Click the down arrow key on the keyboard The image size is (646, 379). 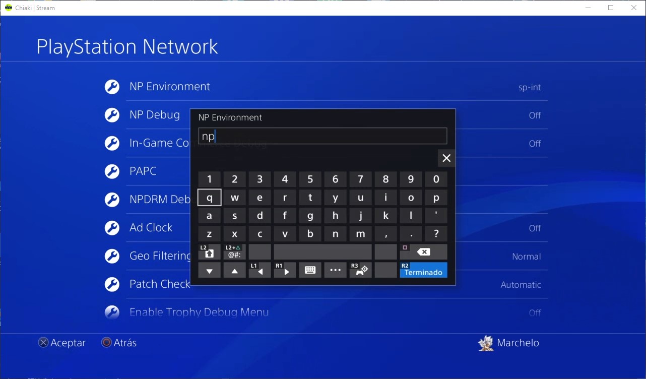(210, 270)
